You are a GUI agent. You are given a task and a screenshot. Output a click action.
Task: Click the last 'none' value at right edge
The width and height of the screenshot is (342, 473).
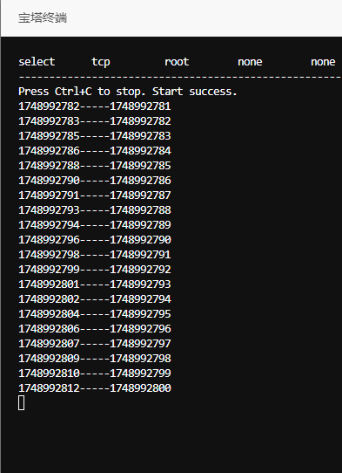(323, 62)
